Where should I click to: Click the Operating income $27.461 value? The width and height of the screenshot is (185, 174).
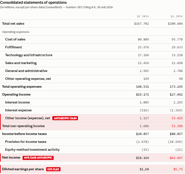pyautogui.click(x=176, y=95)
